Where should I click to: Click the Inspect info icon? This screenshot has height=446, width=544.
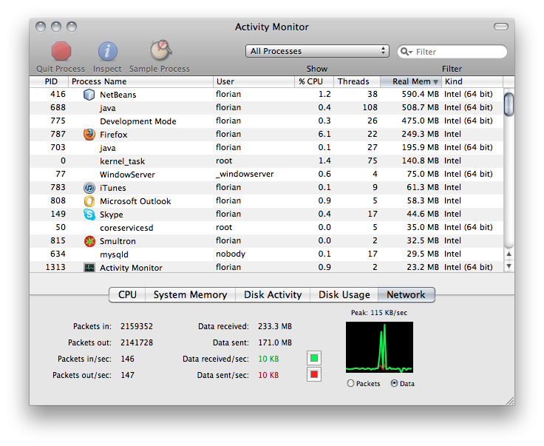pyautogui.click(x=107, y=51)
